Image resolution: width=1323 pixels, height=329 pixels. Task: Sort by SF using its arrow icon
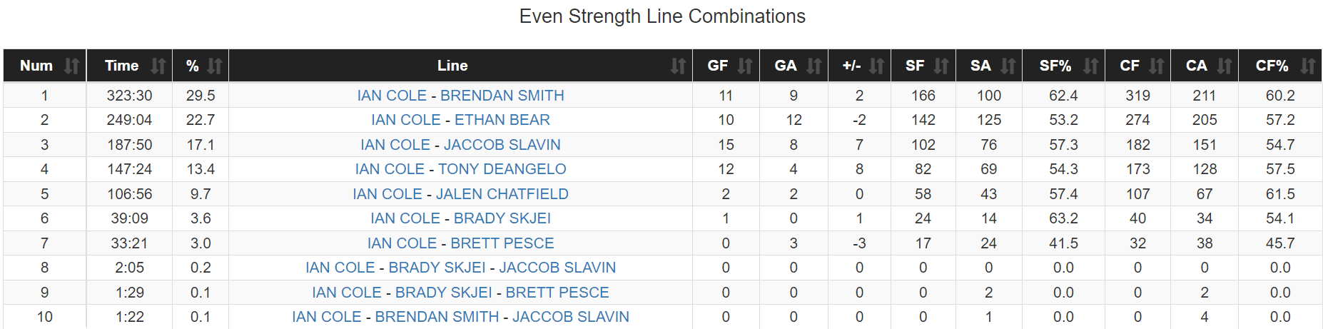coord(941,66)
